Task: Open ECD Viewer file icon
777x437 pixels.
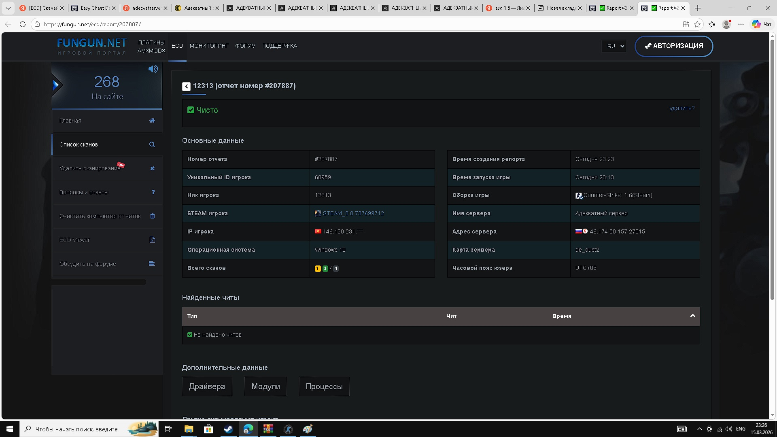Action: [x=152, y=240]
